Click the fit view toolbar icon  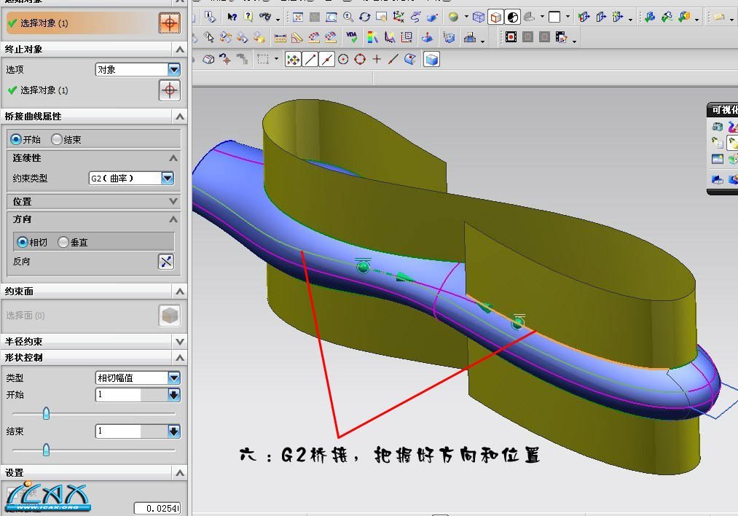298,17
